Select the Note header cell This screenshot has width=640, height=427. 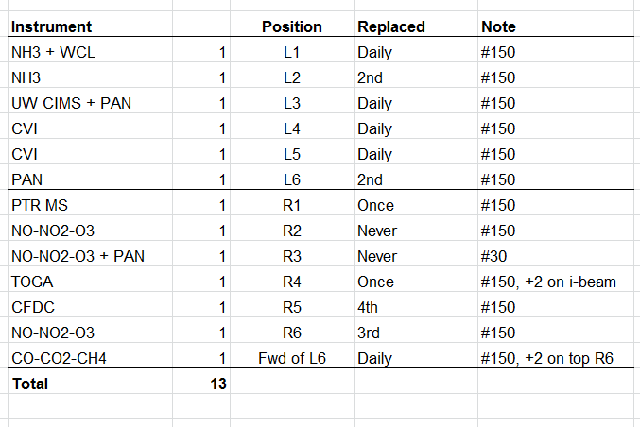(498, 27)
